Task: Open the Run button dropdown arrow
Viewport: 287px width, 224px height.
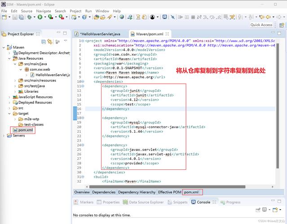Action: (45, 17)
